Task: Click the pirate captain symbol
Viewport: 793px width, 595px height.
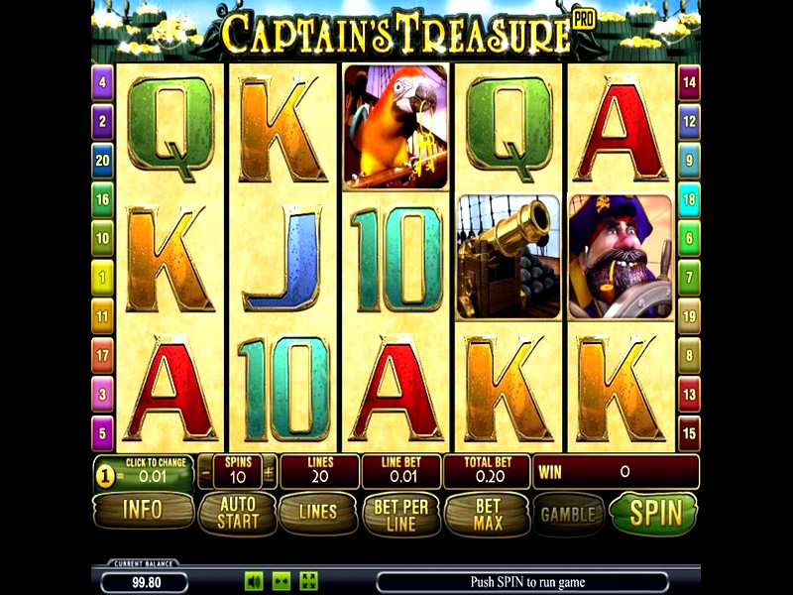Action: [x=621, y=257]
